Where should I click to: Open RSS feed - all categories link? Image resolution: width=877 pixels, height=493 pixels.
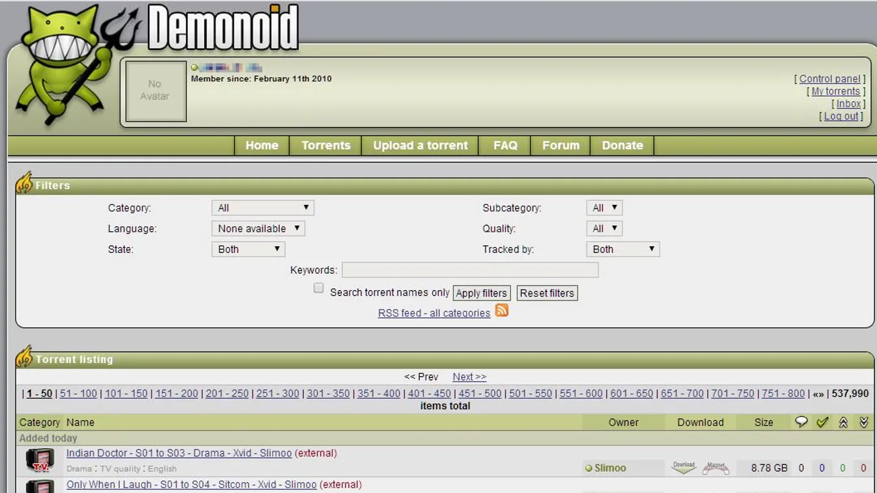click(434, 313)
